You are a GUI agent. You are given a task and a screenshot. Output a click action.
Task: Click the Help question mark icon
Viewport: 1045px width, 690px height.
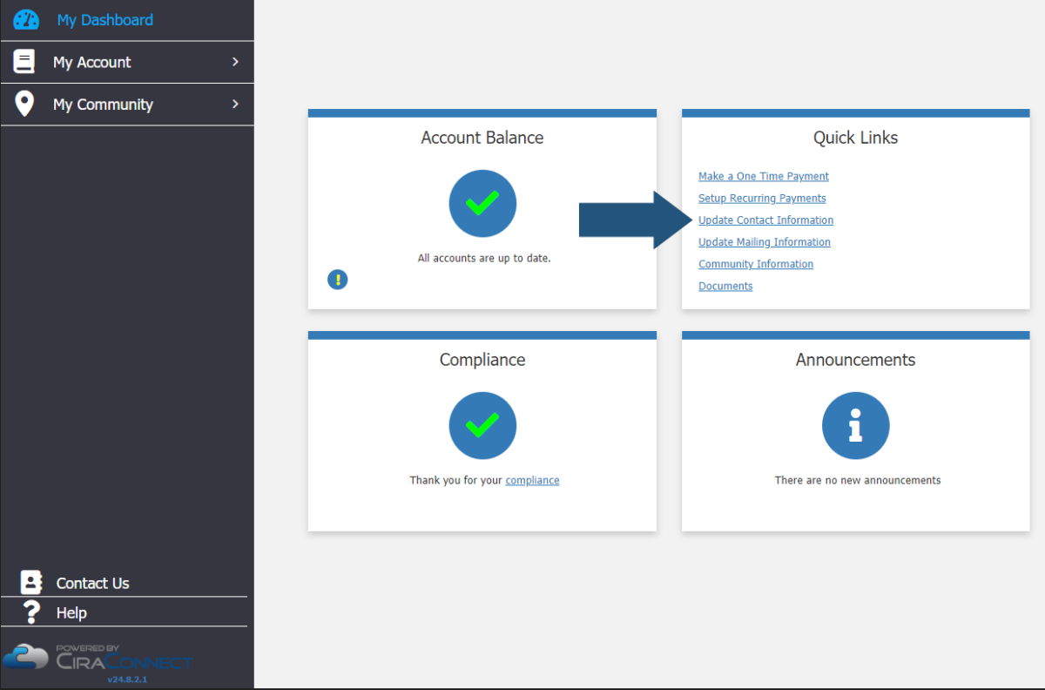pyautogui.click(x=31, y=612)
